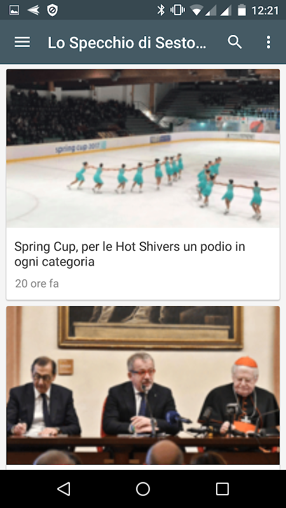Tap the paper plane notification icon
Image resolution: width=286 pixels, height=508 pixels.
click(x=34, y=10)
